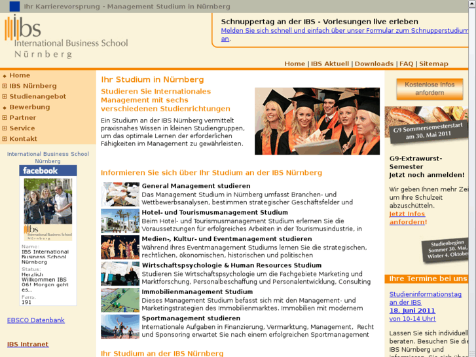Screen dimensions: 476x357
Task: Click the G9-Extrawurst-Semester heading
Action: [416, 162]
